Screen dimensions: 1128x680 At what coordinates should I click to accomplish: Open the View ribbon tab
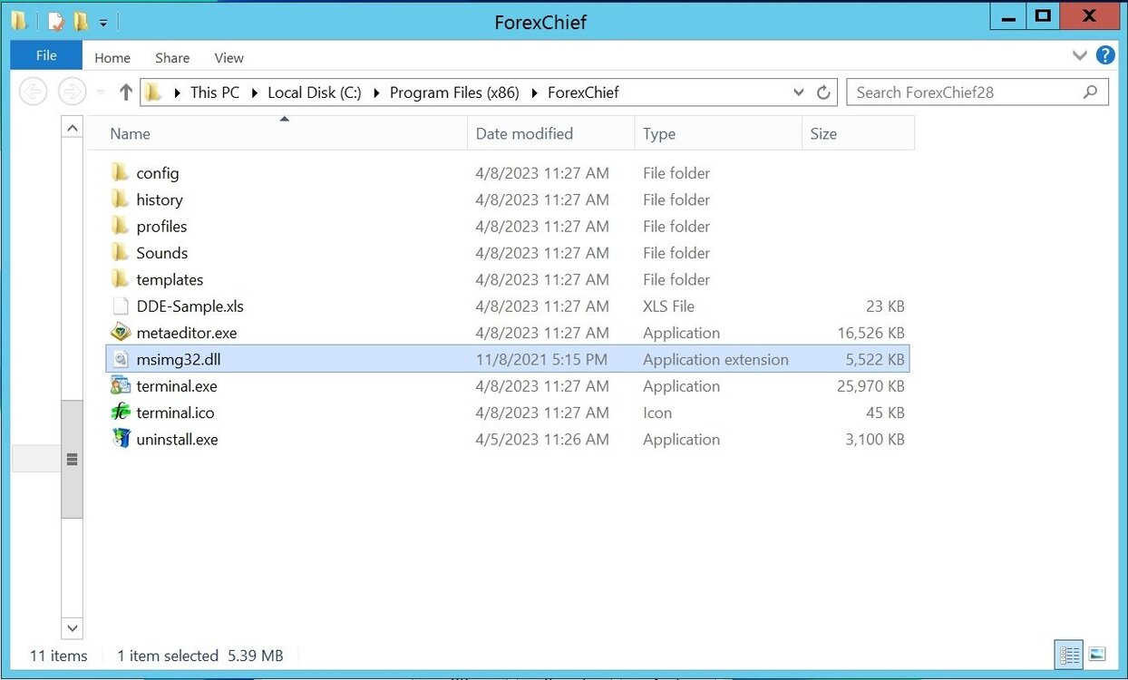point(229,57)
